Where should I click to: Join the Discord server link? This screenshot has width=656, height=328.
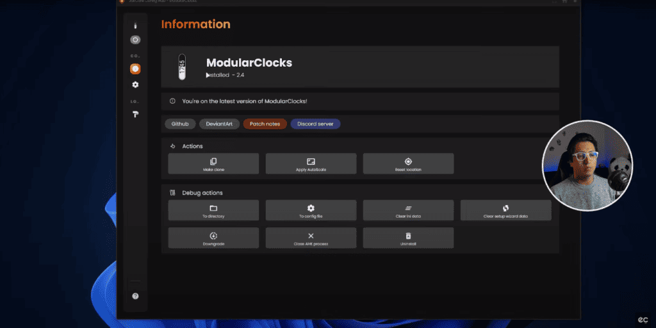click(x=315, y=124)
